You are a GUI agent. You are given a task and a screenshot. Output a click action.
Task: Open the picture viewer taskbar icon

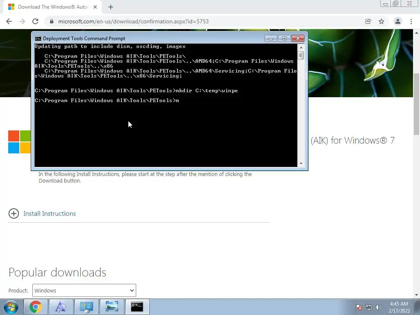tap(112, 307)
